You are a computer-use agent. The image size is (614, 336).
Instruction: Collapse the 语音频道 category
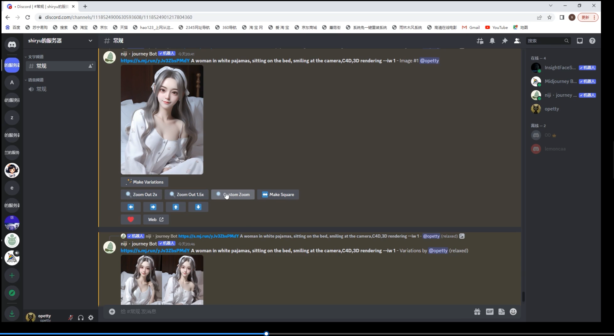pos(36,80)
